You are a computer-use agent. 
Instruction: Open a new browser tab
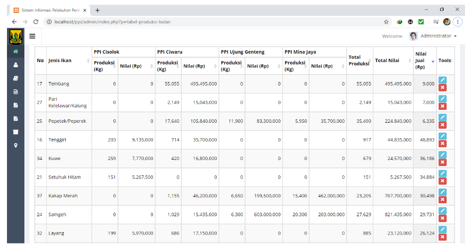pyautogui.click(x=98, y=10)
